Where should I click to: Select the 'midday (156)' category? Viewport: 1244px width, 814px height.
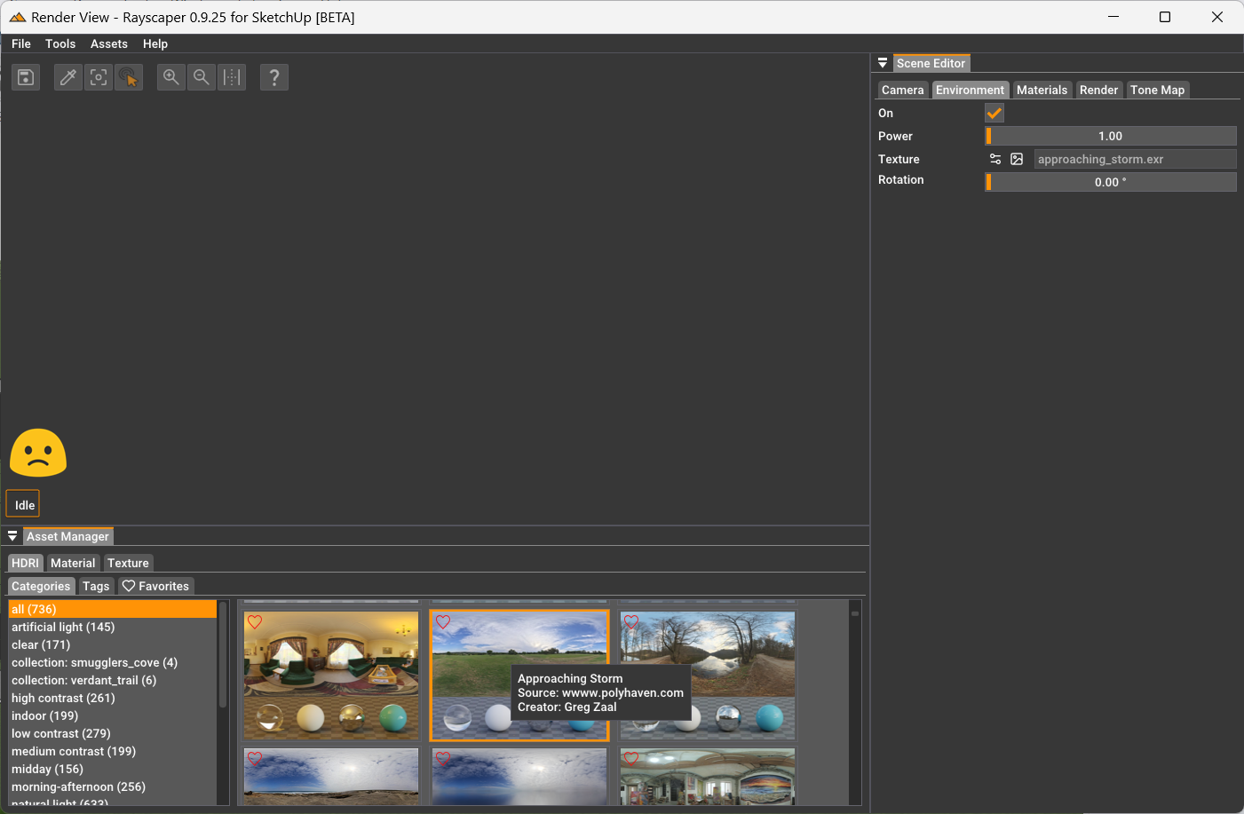(113, 769)
